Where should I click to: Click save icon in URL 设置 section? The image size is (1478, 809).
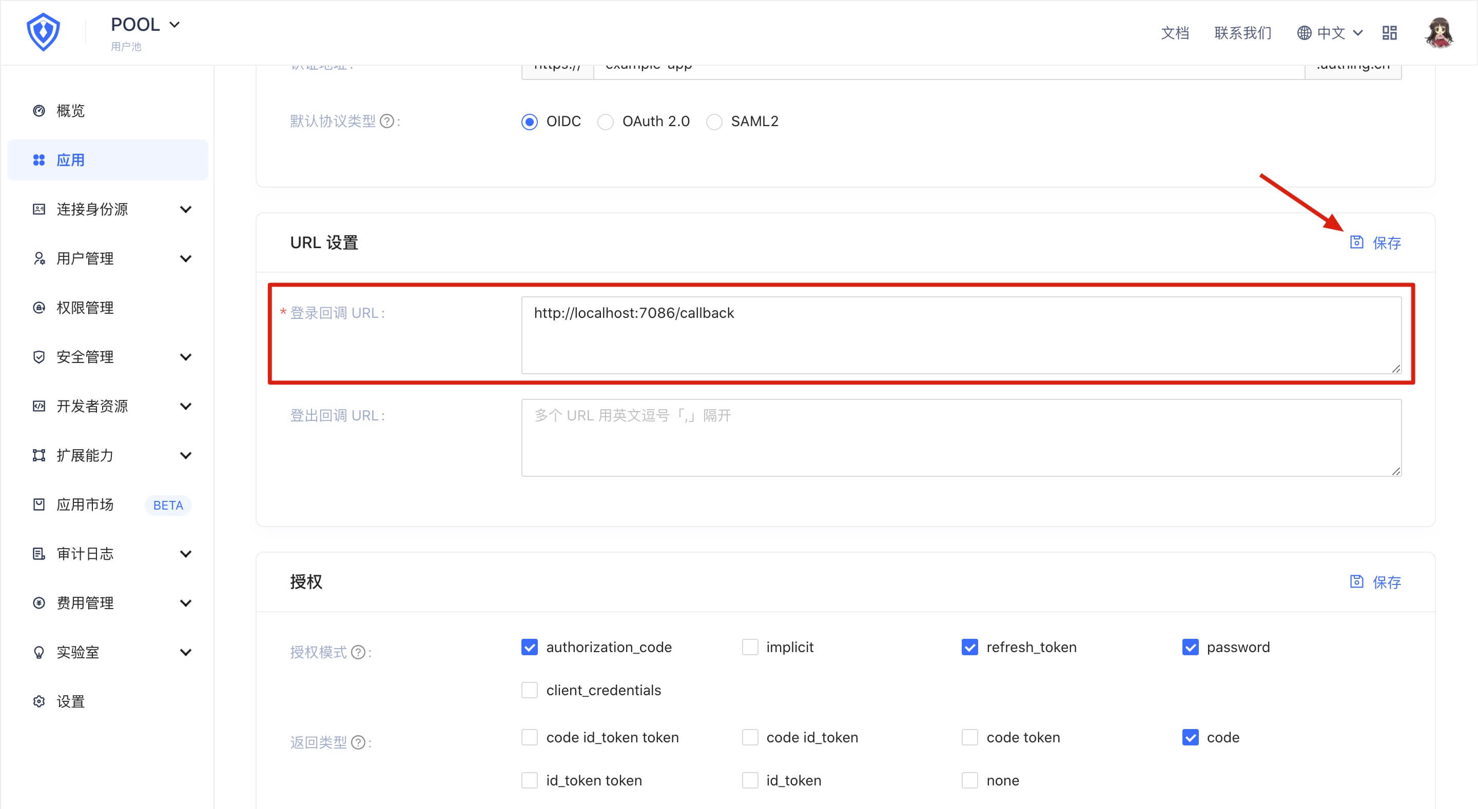[1356, 242]
